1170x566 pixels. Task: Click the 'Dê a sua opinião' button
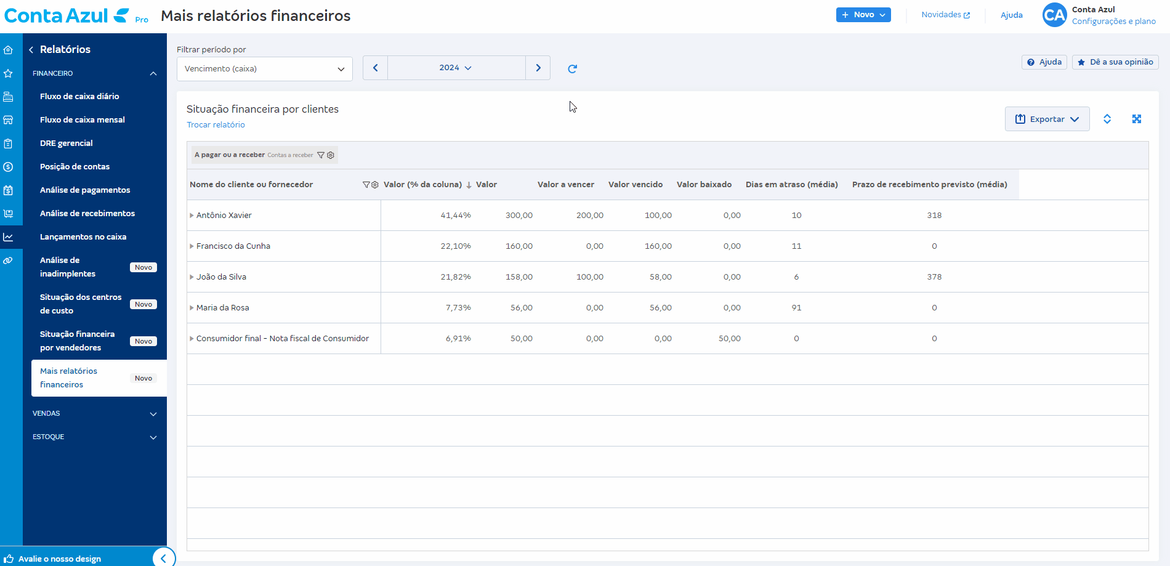coord(1115,62)
